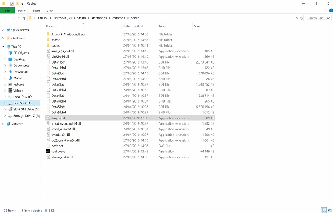This screenshot has width=333, height=213.
Task: Click the sekiro.exe application icon
Action: 48,152
